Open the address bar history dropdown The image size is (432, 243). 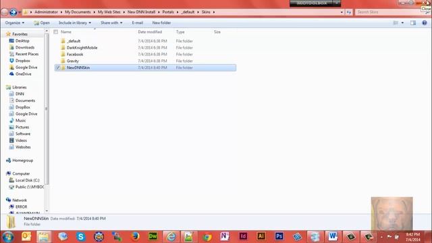(x=342, y=12)
